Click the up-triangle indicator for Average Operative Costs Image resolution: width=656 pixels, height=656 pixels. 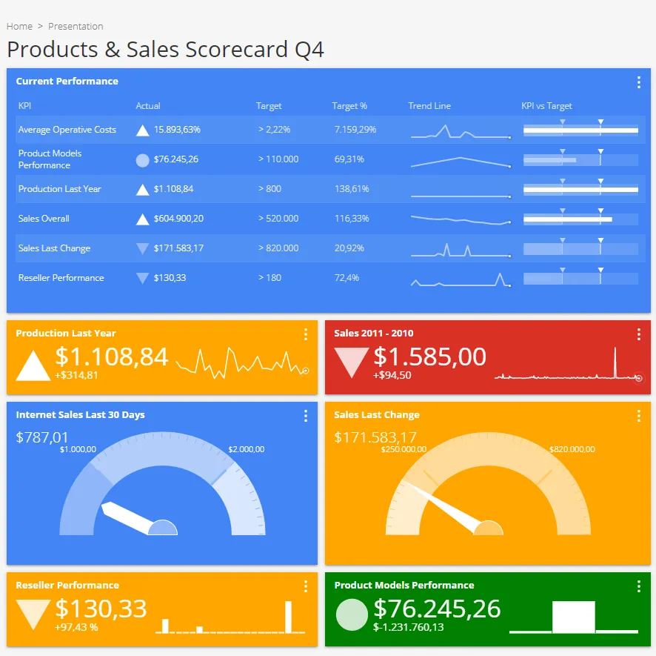[x=143, y=130]
